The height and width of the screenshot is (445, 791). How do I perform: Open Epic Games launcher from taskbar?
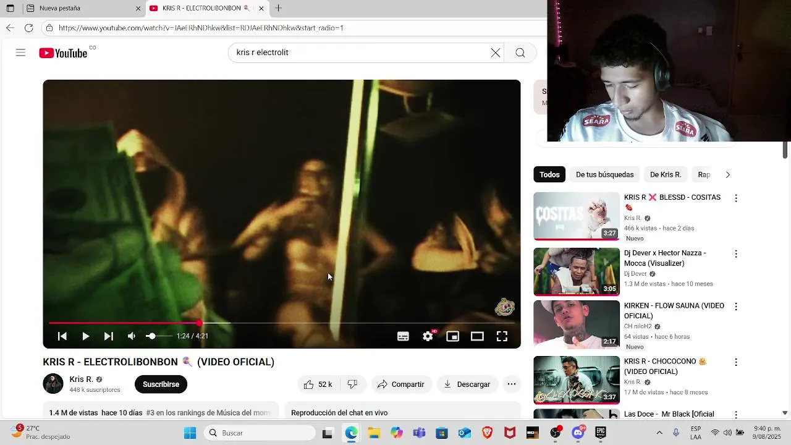click(x=600, y=433)
